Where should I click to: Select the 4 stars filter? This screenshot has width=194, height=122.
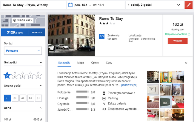tap(30, 75)
